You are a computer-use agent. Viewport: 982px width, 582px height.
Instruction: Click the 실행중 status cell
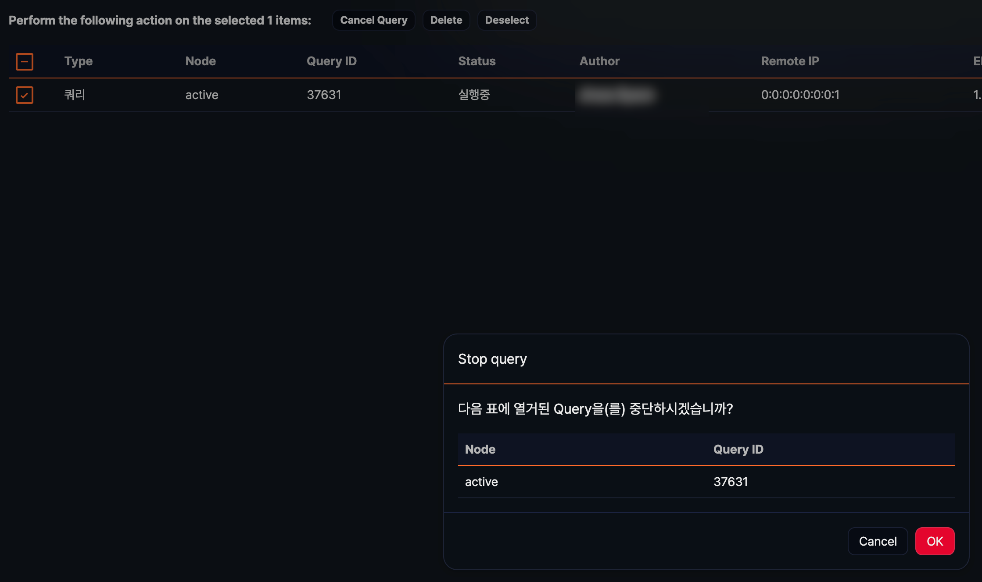pos(474,95)
